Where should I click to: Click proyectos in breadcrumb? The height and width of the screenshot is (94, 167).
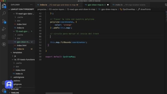pos(42,9)
